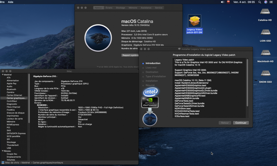Viewport: 277px width, 166px height.
Task: Select NVMExpress in sidebar
Action: pos(13,125)
